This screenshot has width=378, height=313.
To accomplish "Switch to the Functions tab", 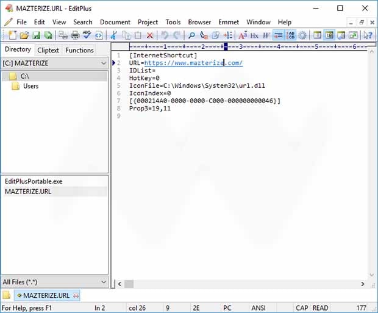I will (x=79, y=50).
